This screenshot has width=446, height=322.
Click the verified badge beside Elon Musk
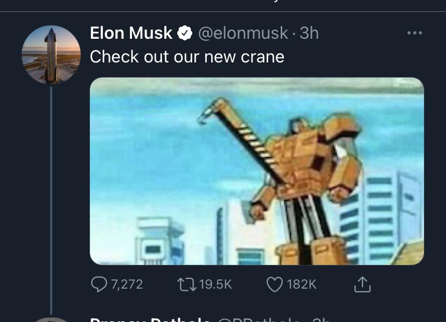pyautogui.click(x=185, y=33)
